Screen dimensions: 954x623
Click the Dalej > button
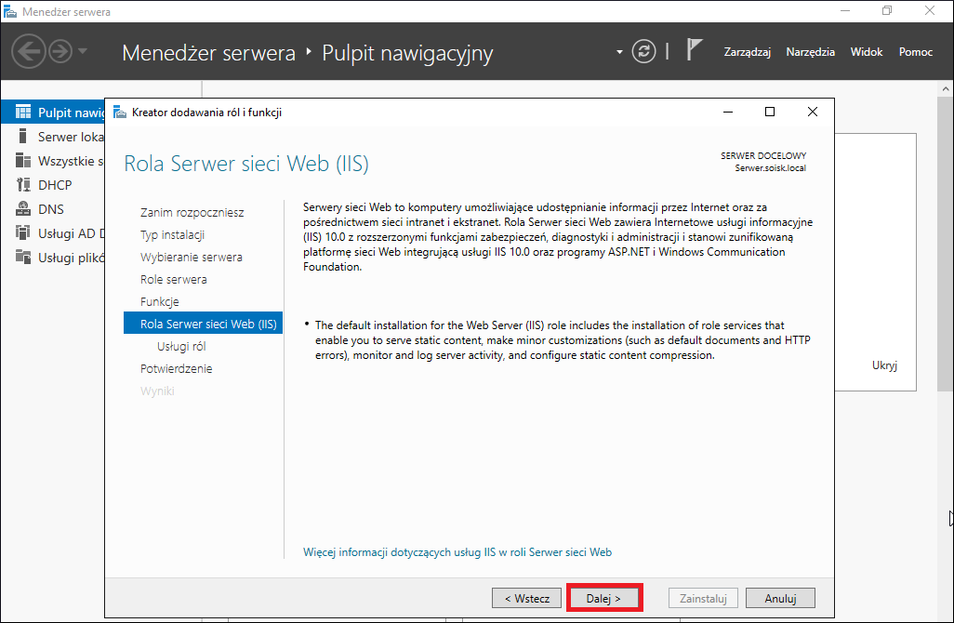click(603, 599)
